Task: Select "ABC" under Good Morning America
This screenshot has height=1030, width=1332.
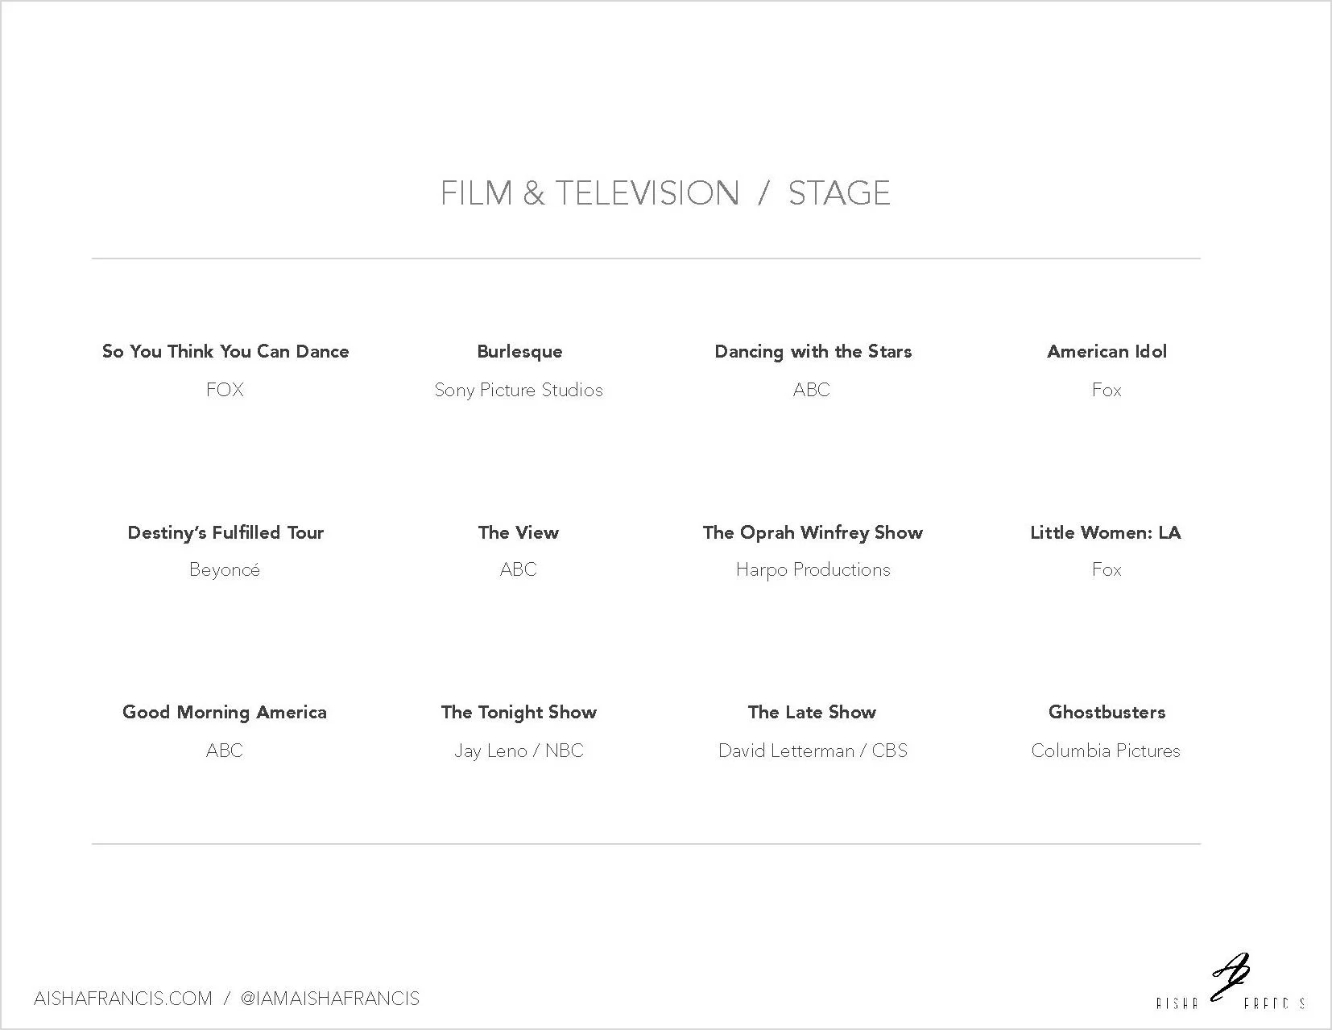Action: [225, 751]
